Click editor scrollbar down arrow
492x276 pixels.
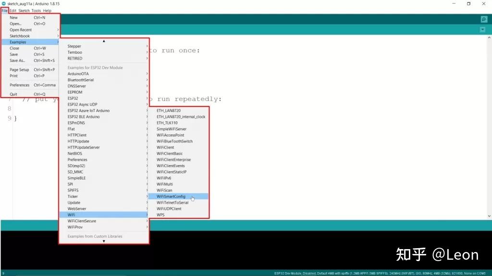click(x=489, y=216)
